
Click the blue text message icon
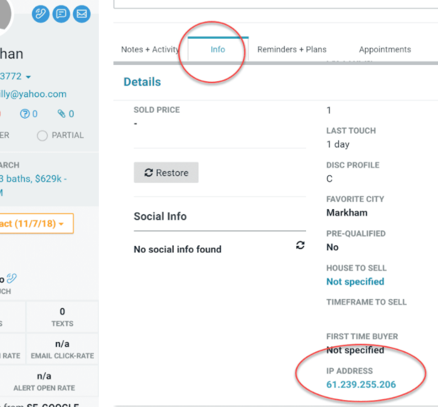click(x=61, y=13)
